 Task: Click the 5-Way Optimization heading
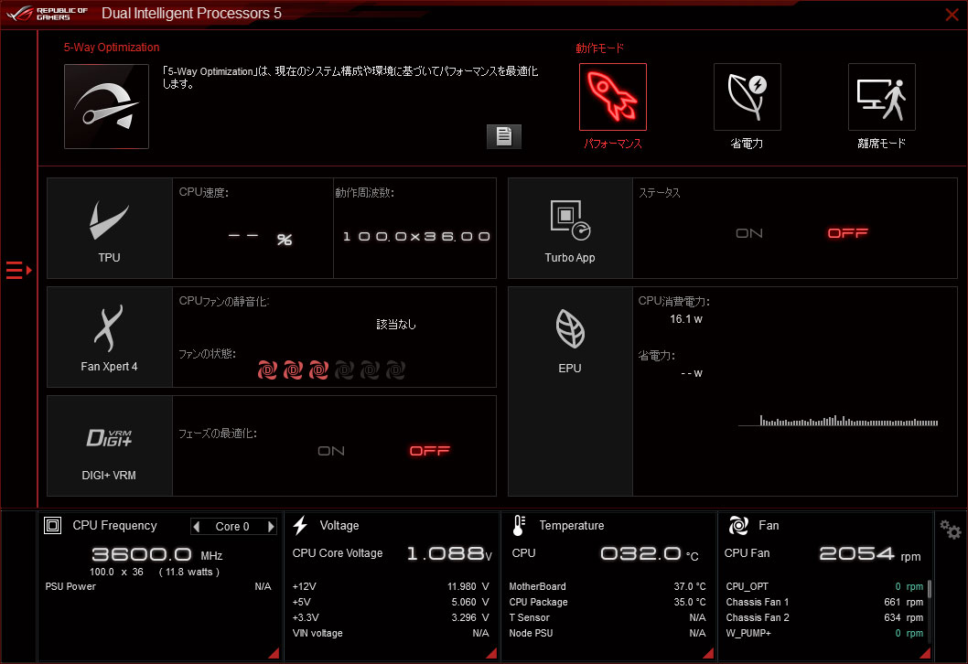coord(112,48)
